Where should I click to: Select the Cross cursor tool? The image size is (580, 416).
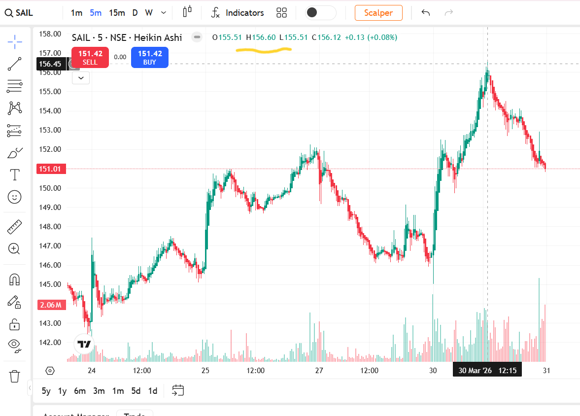click(x=15, y=42)
